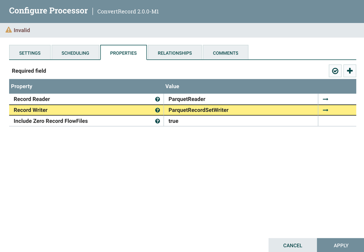This screenshot has width=364, height=252.
Task: Open help for Include Zero Record FlowFiles
Action: click(157, 121)
